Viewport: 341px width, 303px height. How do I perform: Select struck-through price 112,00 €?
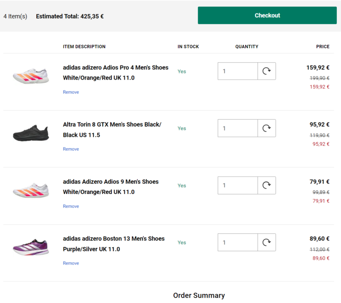click(319, 249)
